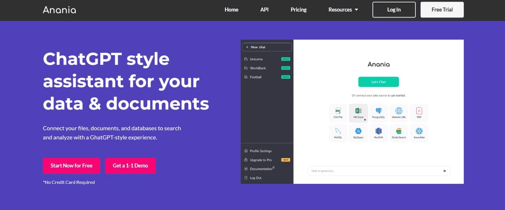505x210 pixels.
Task: Click Start Now for Free button
Action: pos(72,165)
